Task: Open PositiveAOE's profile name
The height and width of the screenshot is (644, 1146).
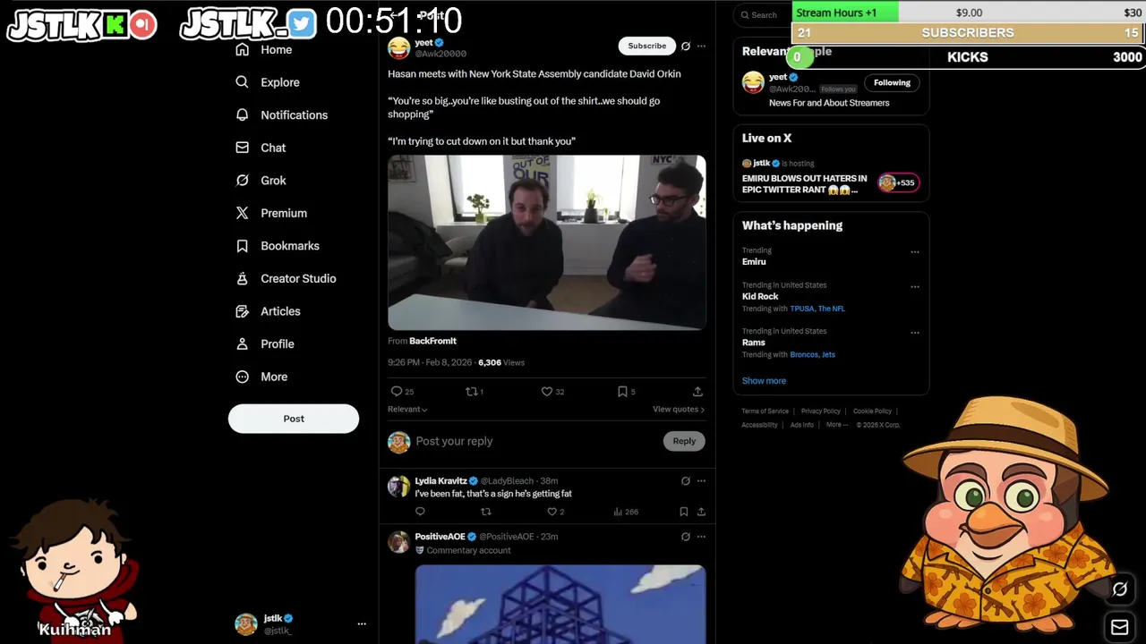Action: pos(440,537)
